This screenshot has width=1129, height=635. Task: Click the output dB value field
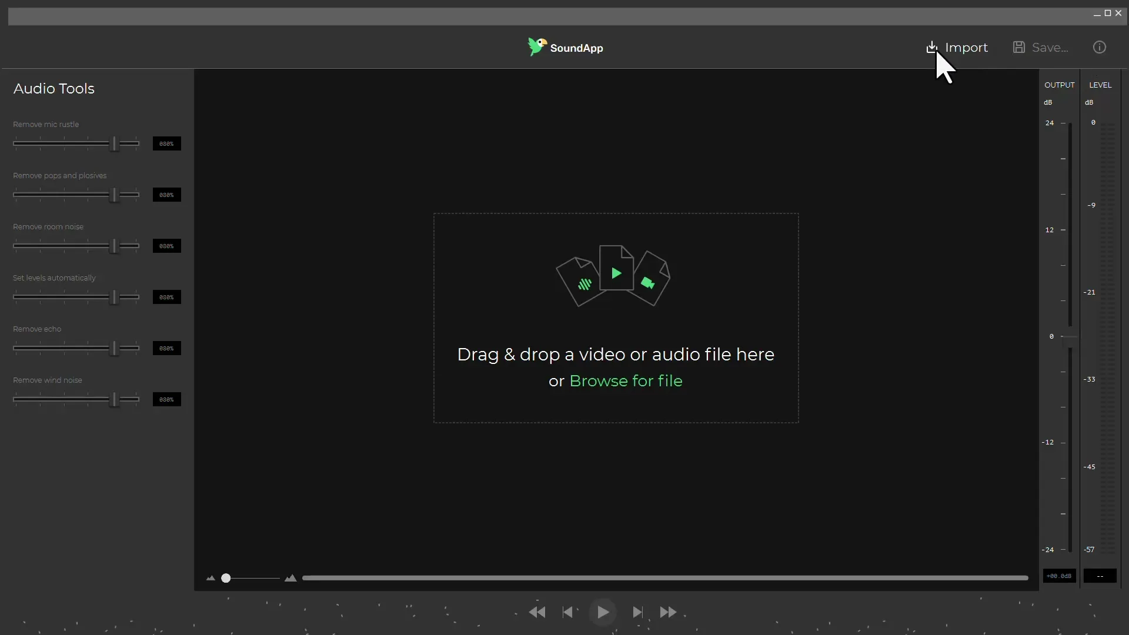[1060, 576]
